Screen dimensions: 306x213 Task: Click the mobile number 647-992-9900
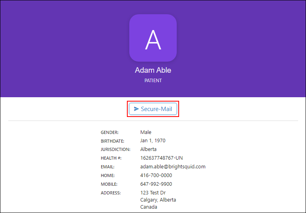(x=156, y=184)
